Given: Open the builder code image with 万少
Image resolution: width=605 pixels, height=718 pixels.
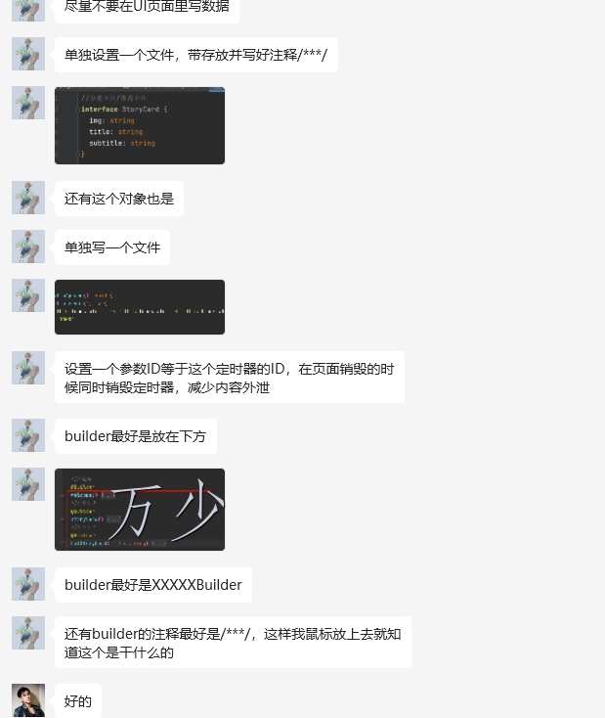Looking at the screenshot, I should coord(140,510).
